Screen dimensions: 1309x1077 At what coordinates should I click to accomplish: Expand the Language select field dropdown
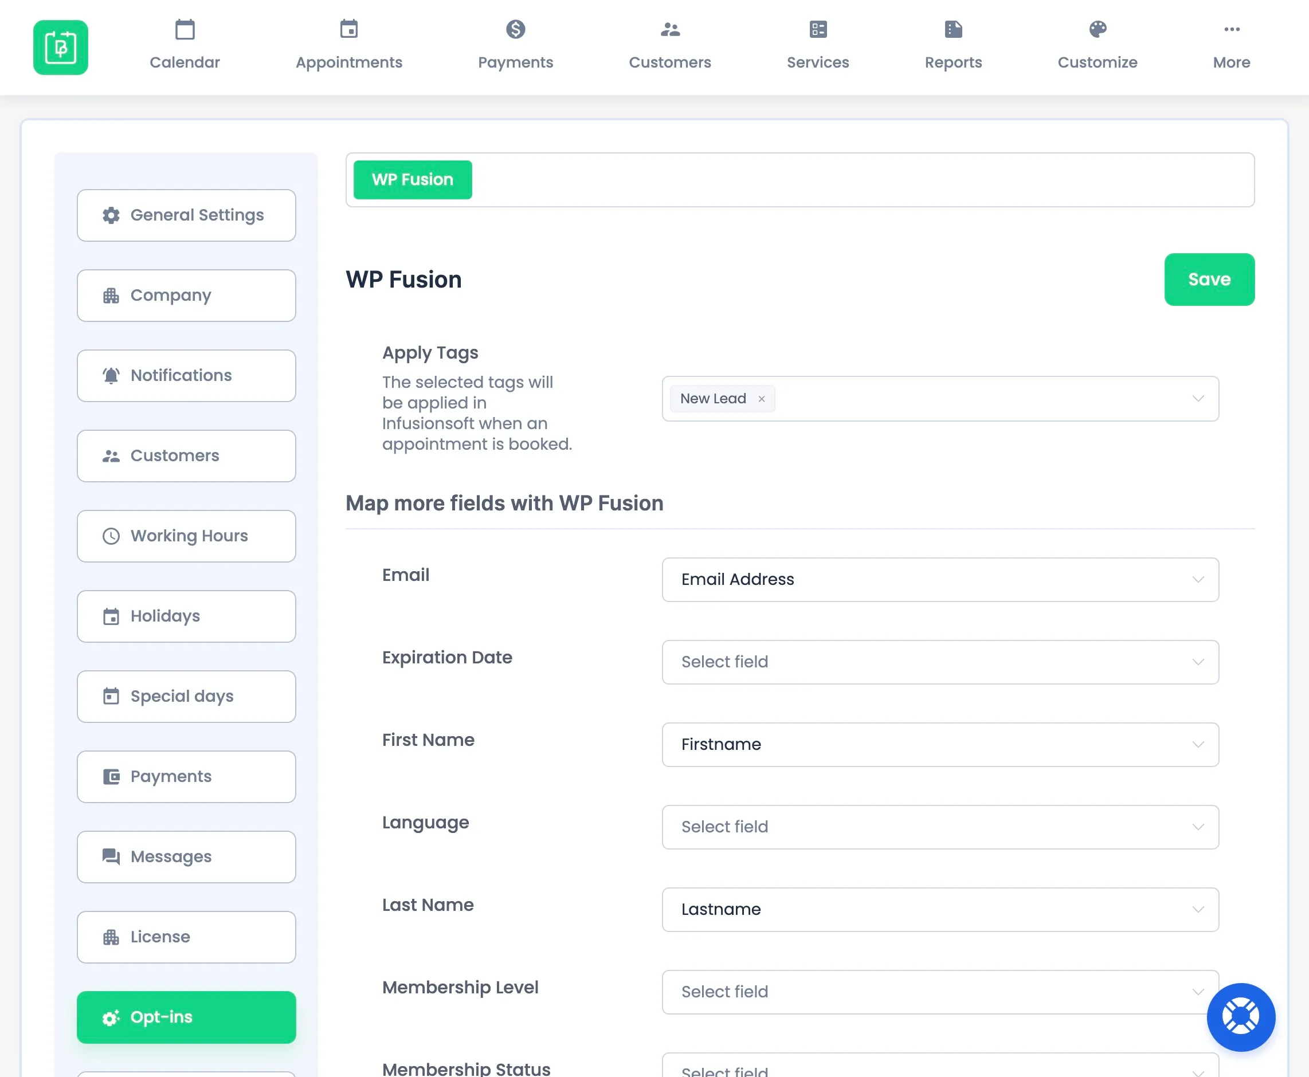(940, 827)
